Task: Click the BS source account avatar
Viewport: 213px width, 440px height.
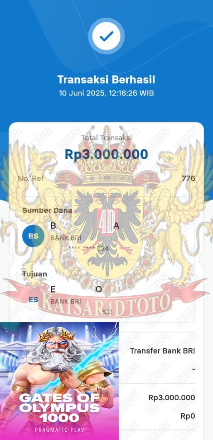Action: [34, 236]
